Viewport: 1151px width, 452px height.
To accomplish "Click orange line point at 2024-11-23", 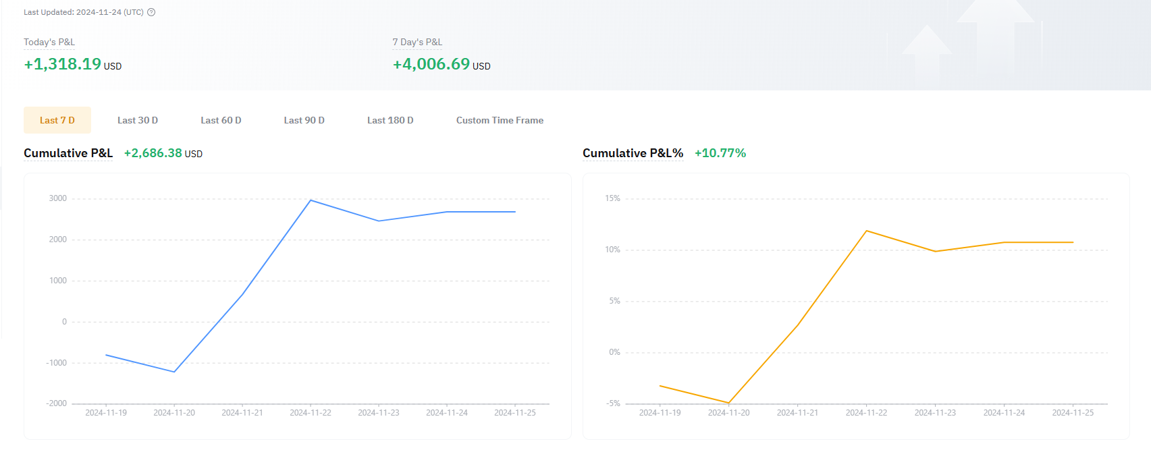I will click(935, 252).
